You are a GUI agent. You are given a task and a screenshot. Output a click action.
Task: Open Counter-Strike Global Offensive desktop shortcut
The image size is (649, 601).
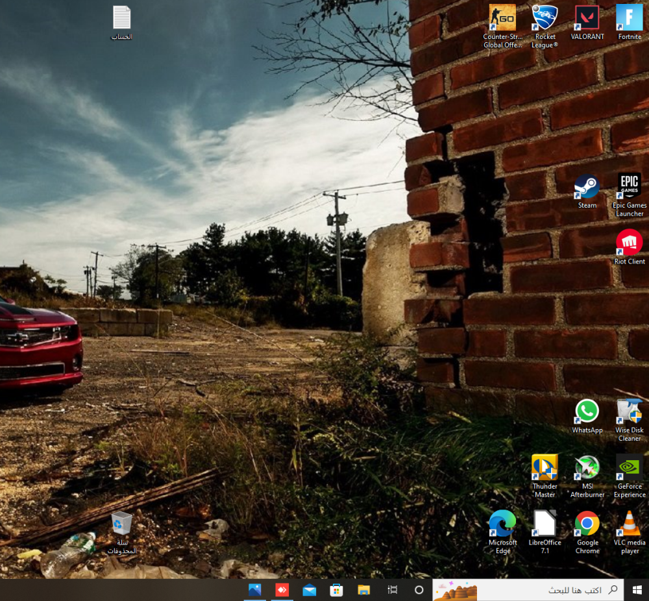502,18
